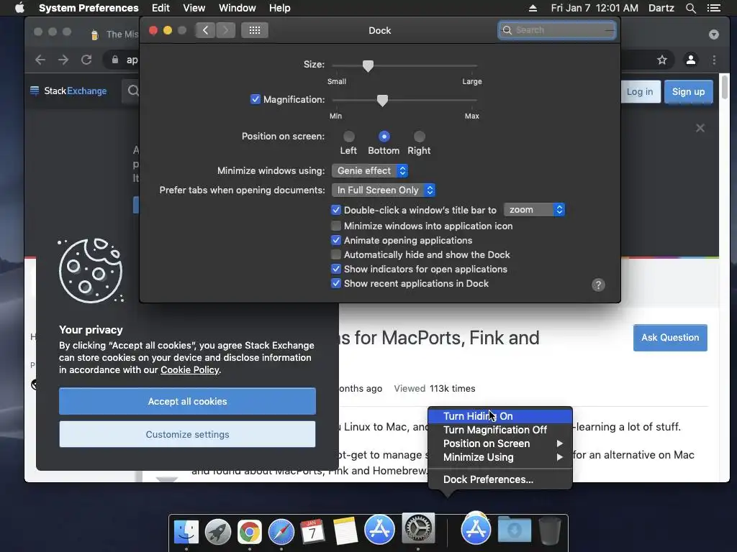Open Chrome profile avatar icon
The height and width of the screenshot is (552, 737).
(690, 60)
